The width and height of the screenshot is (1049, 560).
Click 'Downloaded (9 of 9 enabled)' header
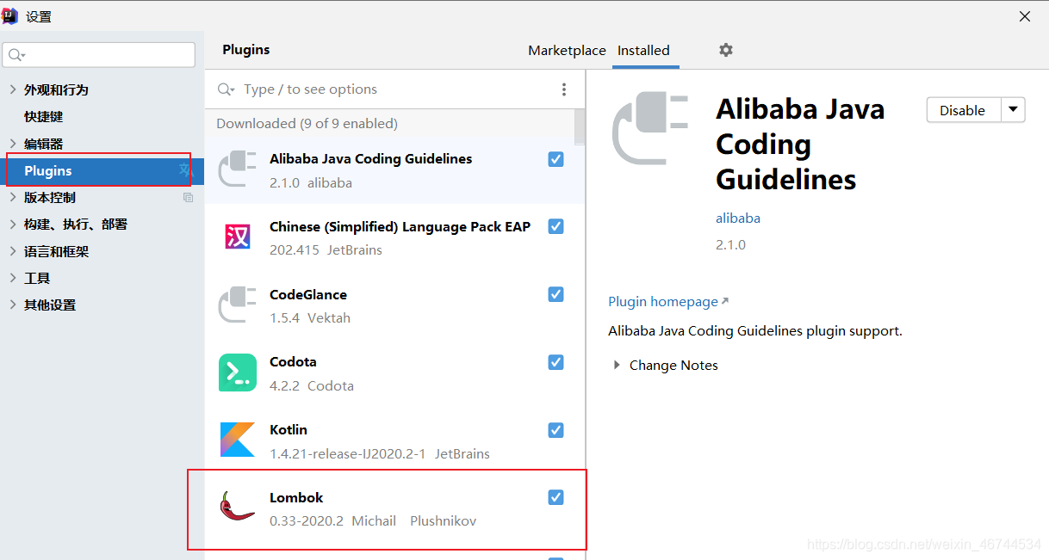[x=307, y=124]
